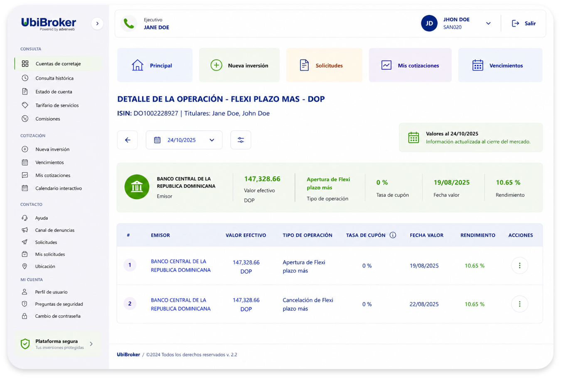Click the Tasa de cupón info icon
561x379 pixels.
pyautogui.click(x=393, y=235)
